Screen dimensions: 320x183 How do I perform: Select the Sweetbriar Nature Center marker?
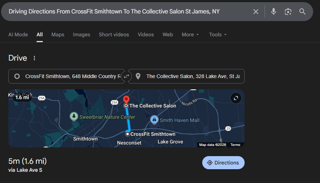click(74, 117)
